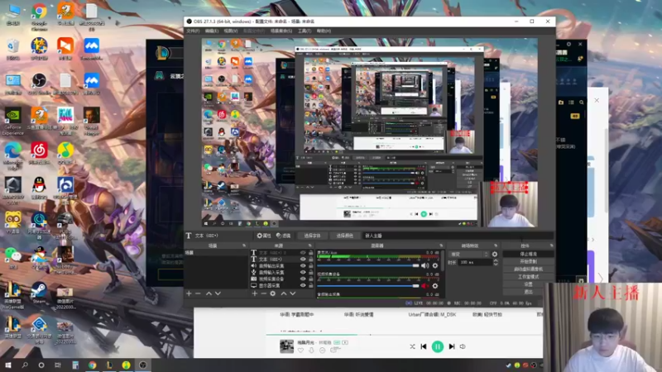The width and height of the screenshot is (662, 372).
Task: Open the second mixer channel gear settings
Action: coord(435,286)
